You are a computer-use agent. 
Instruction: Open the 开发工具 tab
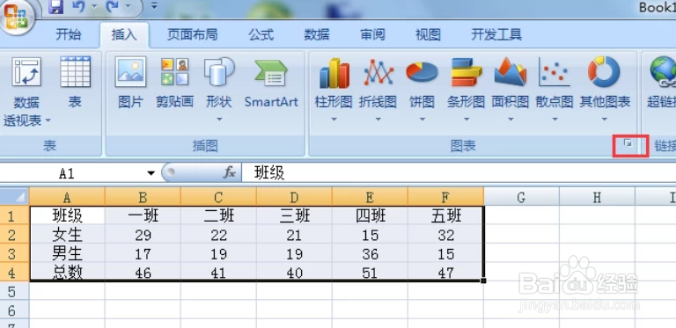pyautogui.click(x=496, y=35)
